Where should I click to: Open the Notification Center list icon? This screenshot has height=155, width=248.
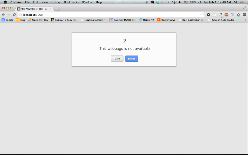[x=242, y=2]
